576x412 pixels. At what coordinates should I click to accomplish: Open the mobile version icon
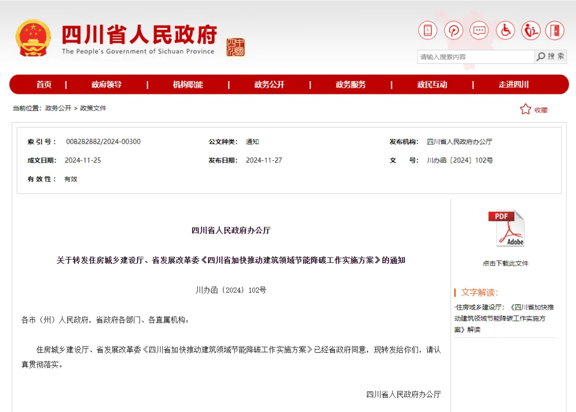427,30
